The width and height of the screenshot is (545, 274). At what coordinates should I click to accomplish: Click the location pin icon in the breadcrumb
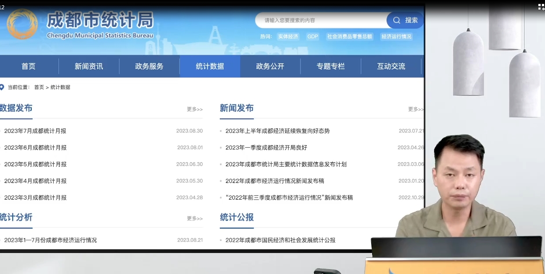pyautogui.click(x=2, y=87)
